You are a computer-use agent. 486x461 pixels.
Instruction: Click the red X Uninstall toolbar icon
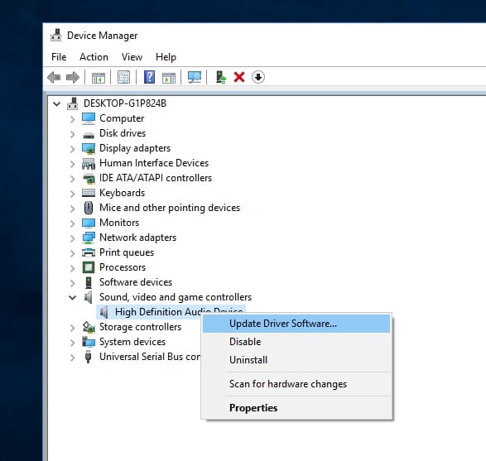[239, 77]
